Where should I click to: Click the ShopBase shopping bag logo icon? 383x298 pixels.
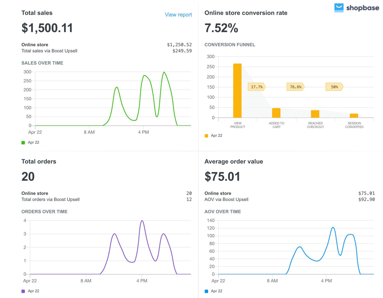point(339,8)
